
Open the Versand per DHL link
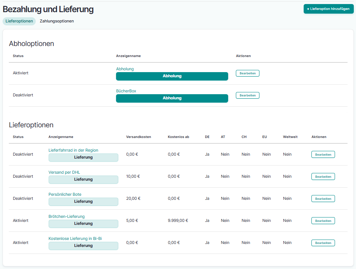pyautogui.click(x=64, y=172)
